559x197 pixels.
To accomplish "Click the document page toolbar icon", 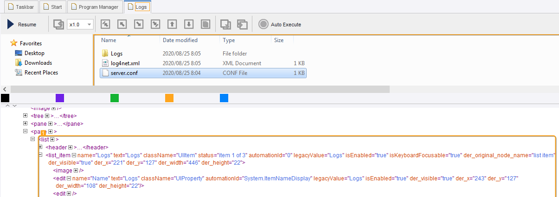I will tap(206, 25).
